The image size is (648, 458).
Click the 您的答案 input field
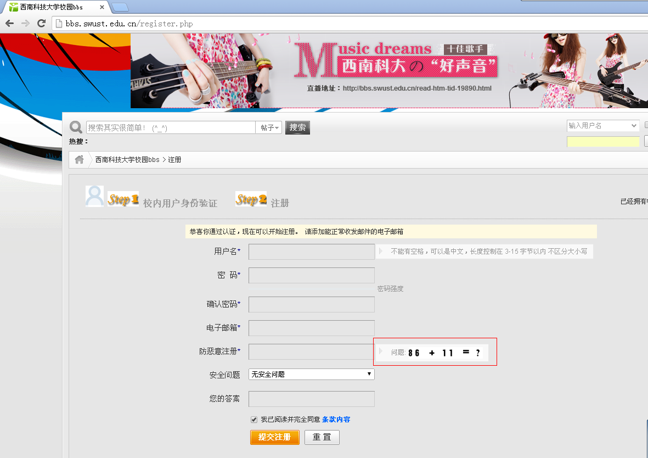coord(312,399)
